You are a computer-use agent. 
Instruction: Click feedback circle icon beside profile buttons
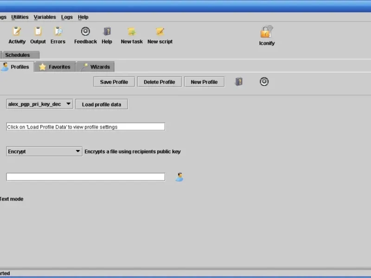point(264,82)
